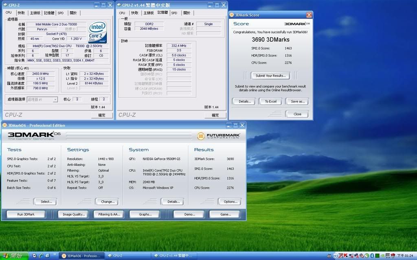417x260 pixels.
Task: Click the Intel Core 2 Duo logo
Action: tap(97, 32)
